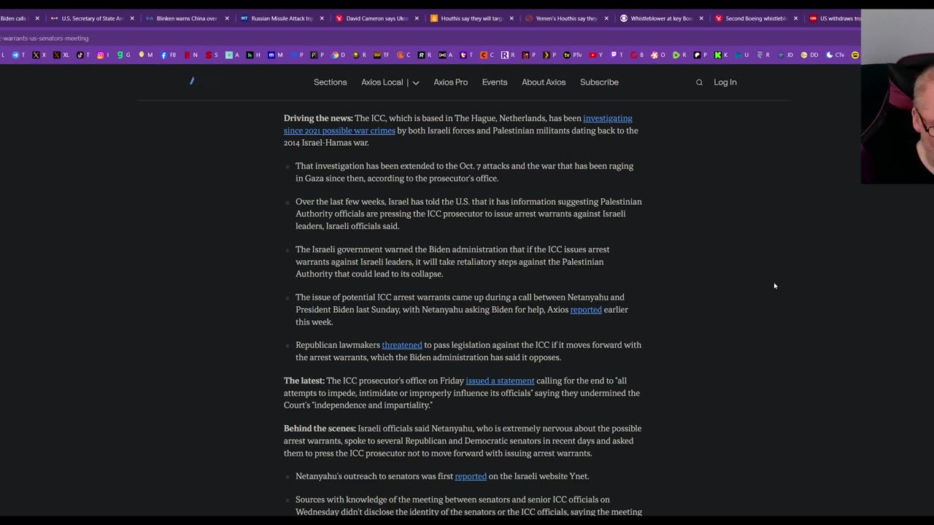Open the 'threatened' link about Republican lawmakers
Viewport: 934px width, 525px height.
tap(402, 345)
